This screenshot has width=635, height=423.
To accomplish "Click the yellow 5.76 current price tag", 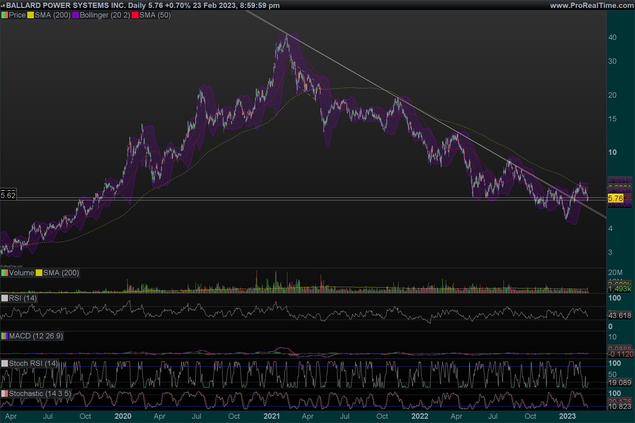I will point(615,199).
